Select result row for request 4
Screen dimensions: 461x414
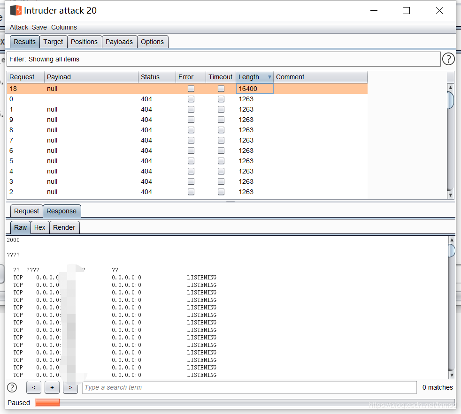[x=187, y=171]
